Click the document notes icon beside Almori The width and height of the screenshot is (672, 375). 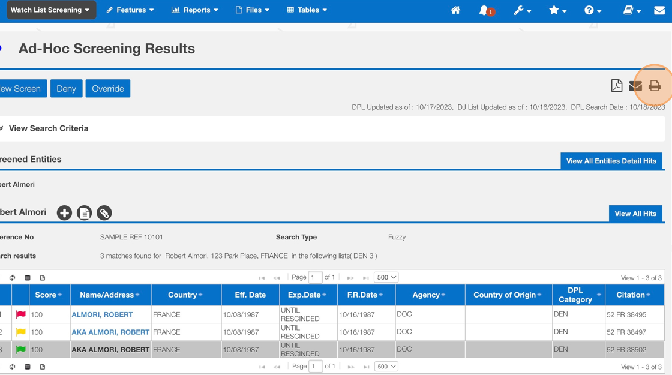84,212
